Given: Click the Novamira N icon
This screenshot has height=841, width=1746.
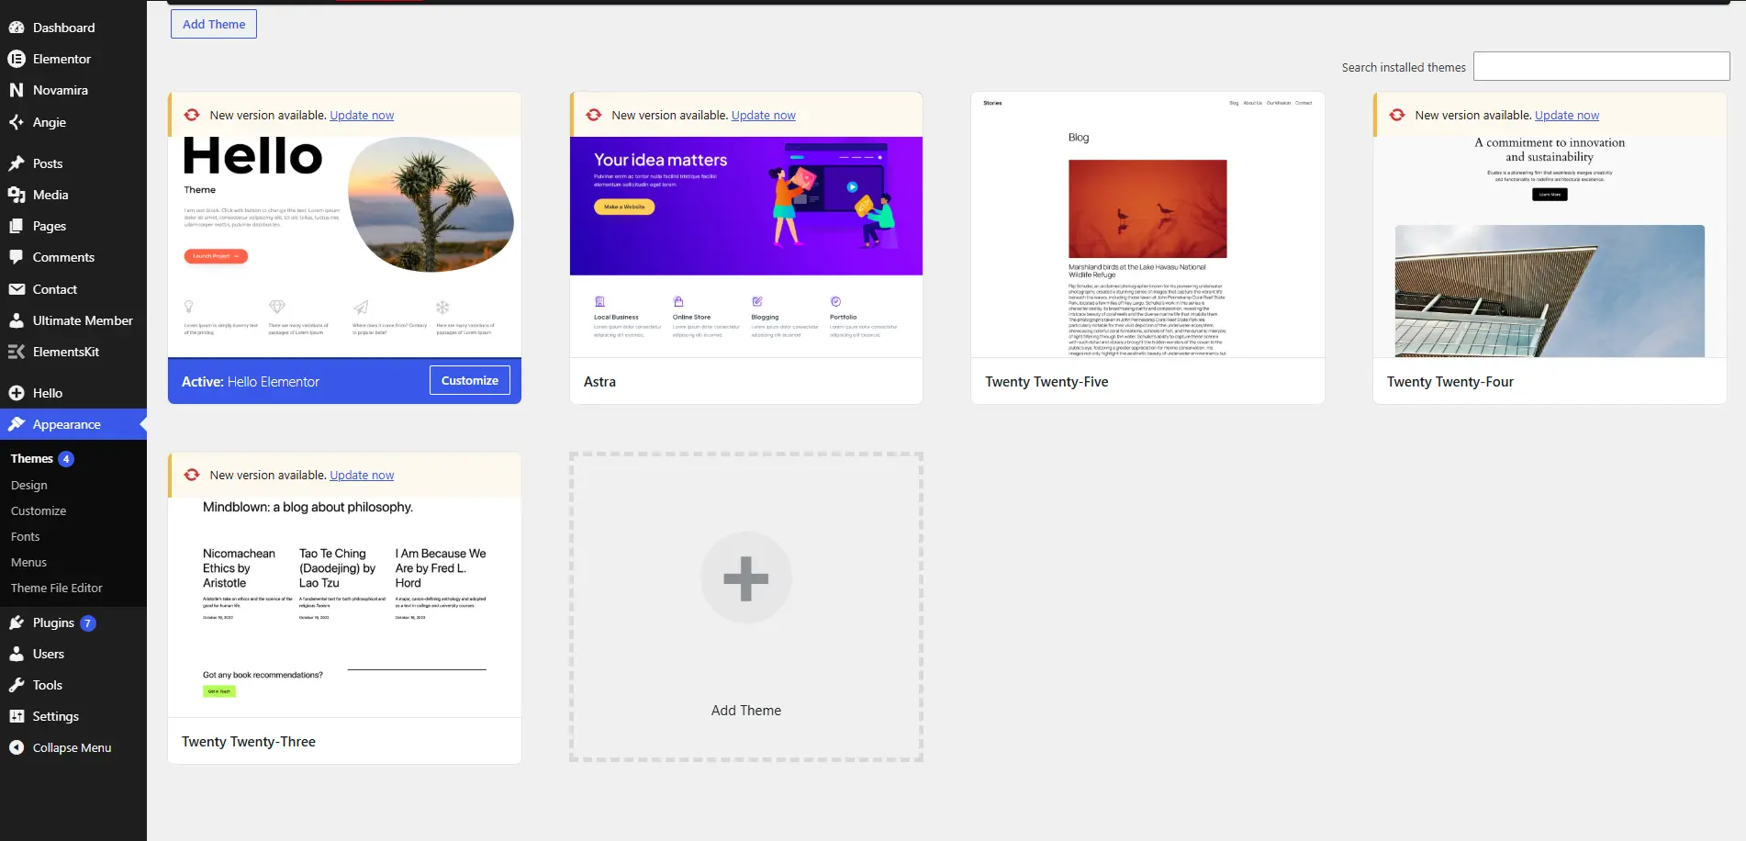Looking at the screenshot, I should pyautogui.click(x=17, y=90).
